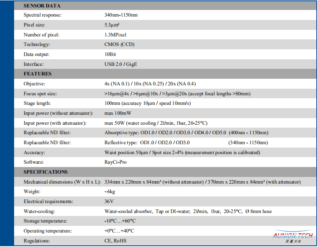Select the 'Focus spot size:' label

click(x=40, y=94)
